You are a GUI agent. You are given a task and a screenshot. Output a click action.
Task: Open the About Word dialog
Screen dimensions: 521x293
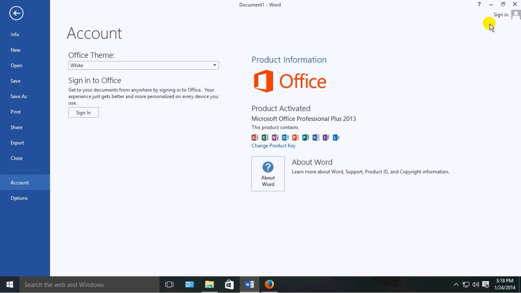268,174
